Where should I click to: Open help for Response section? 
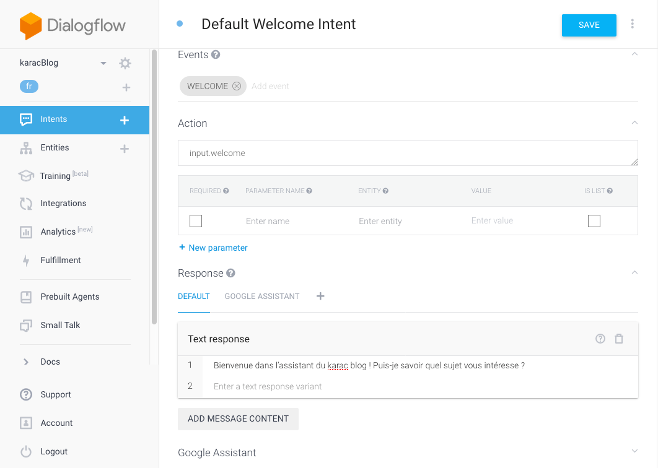231,274
